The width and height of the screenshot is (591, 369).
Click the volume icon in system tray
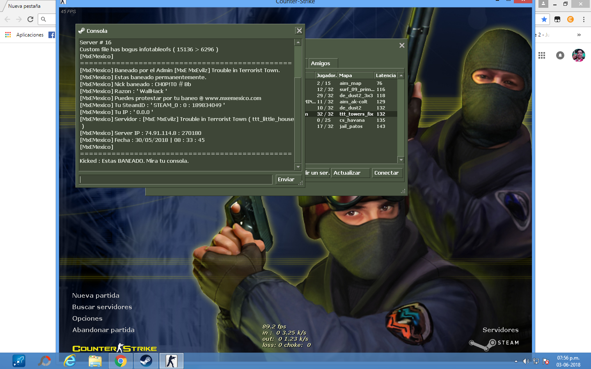click(x=526, y=361)
